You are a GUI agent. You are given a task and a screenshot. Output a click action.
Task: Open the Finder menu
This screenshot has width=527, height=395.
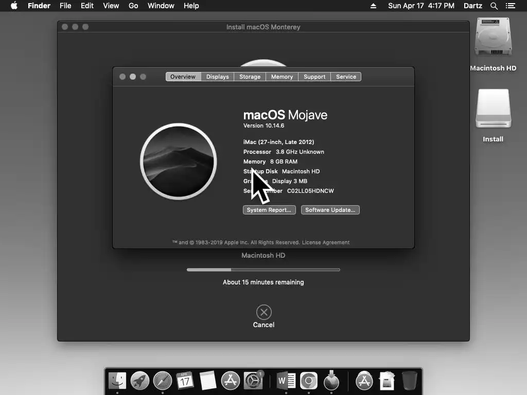39,6
